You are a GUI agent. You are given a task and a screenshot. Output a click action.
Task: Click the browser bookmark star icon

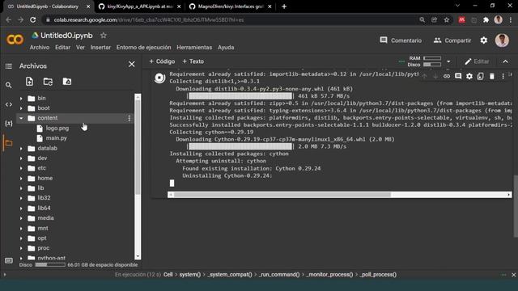tap(447, 19)
